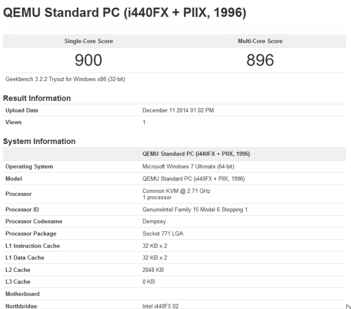This screenshot has height=309, width=351.
Task: Click the upload date December 11 2014
Action: [x=179, y=111]
